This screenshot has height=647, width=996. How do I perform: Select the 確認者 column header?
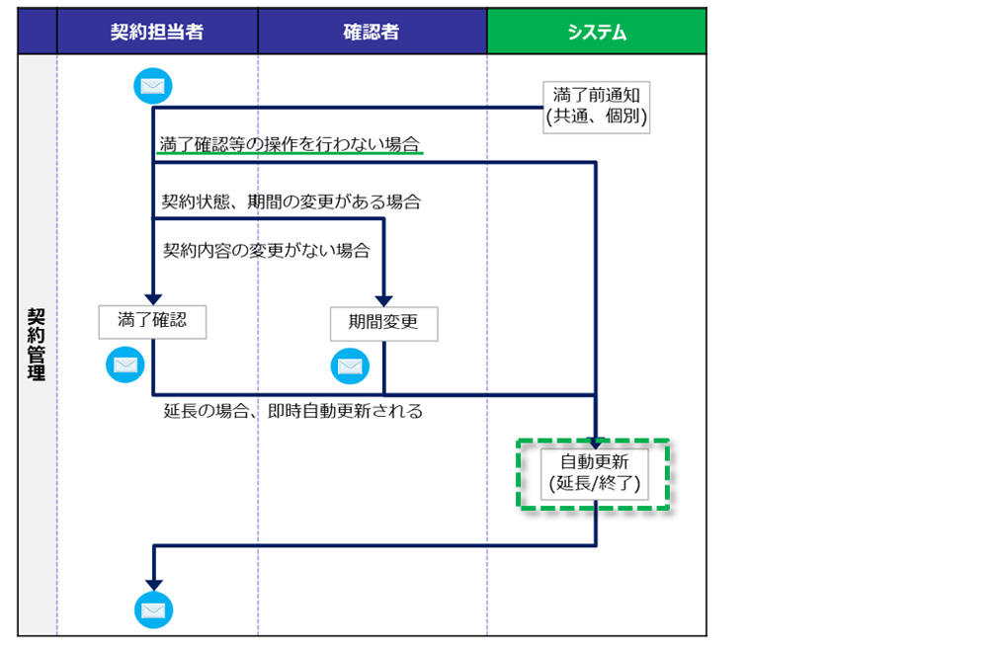372,32
